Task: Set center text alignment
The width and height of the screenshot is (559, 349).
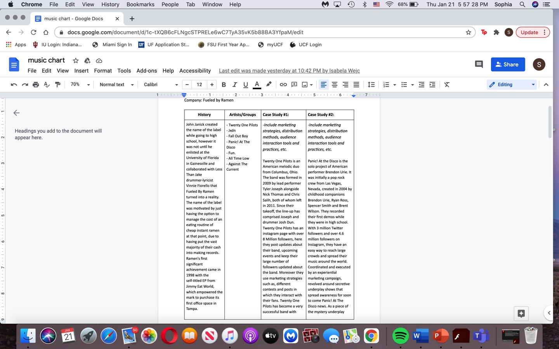Action: click(x=334, y=85)
